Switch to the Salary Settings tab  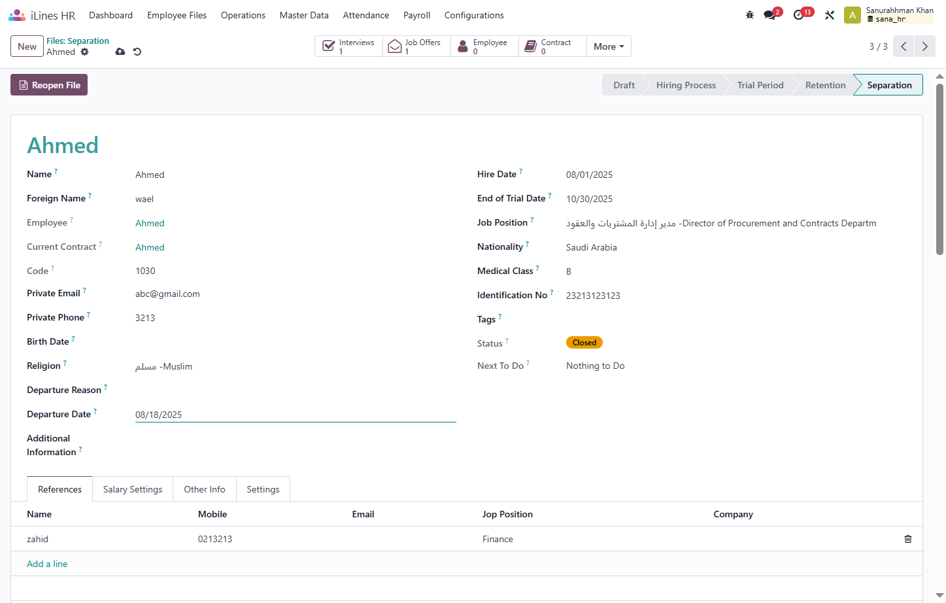(133, 489)
